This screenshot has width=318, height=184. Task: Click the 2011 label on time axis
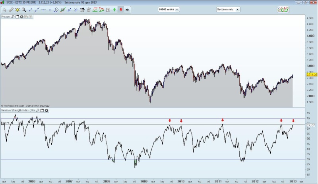pyautogui.click(x=218, y=181)
